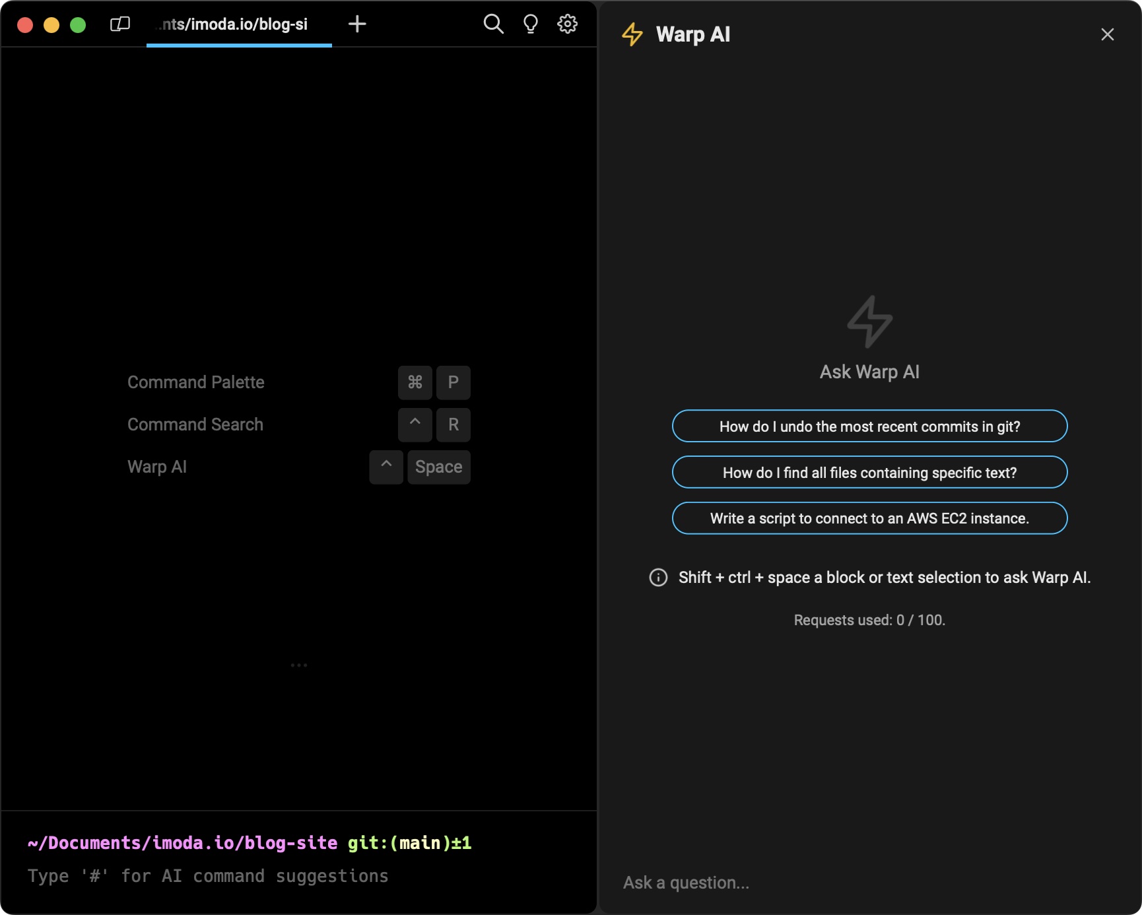1142x915 pixels.
Task: Select the find files containing text suggestion
Action: coord(869,473)
